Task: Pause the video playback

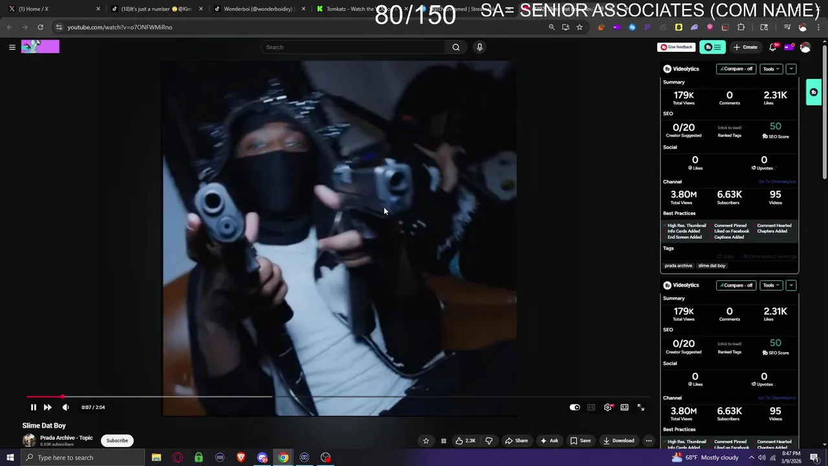Action: pyautogui.click(x=34, y=407)
